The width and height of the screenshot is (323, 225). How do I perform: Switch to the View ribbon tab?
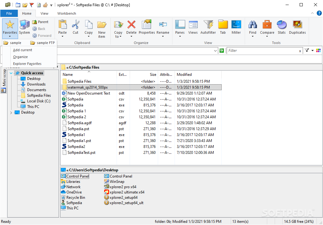tap(44, 13)
